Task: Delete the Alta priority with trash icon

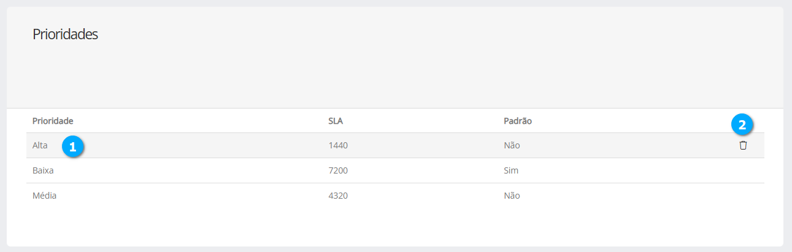Action: 743,145
